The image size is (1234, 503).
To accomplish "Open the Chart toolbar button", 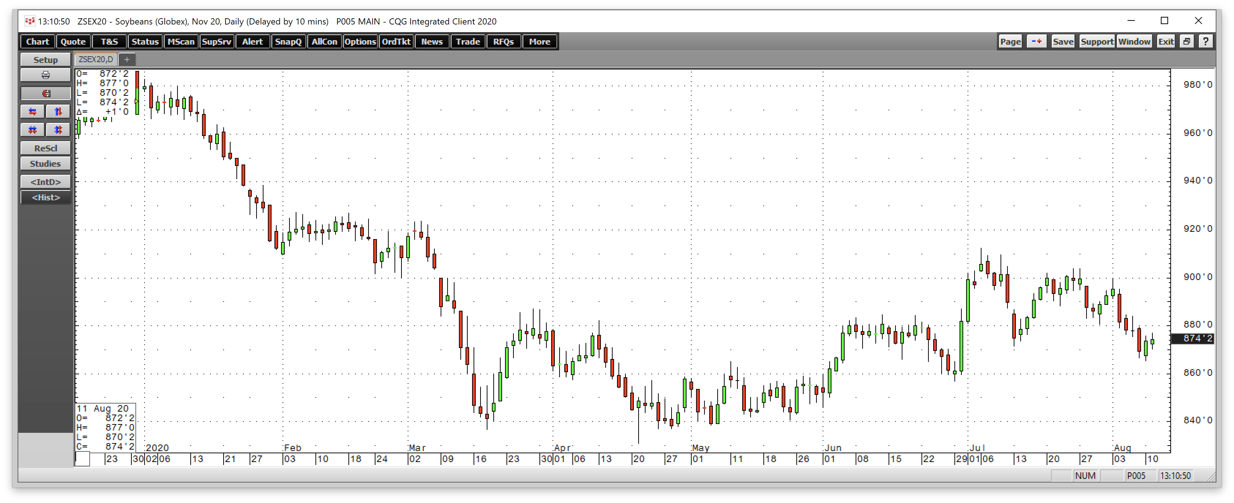I will tap(37, 42).
